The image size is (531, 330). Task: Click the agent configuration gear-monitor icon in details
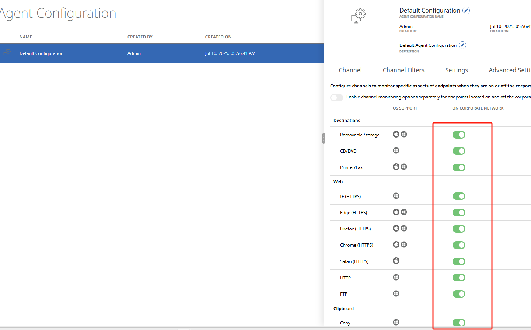pos(359,16)
